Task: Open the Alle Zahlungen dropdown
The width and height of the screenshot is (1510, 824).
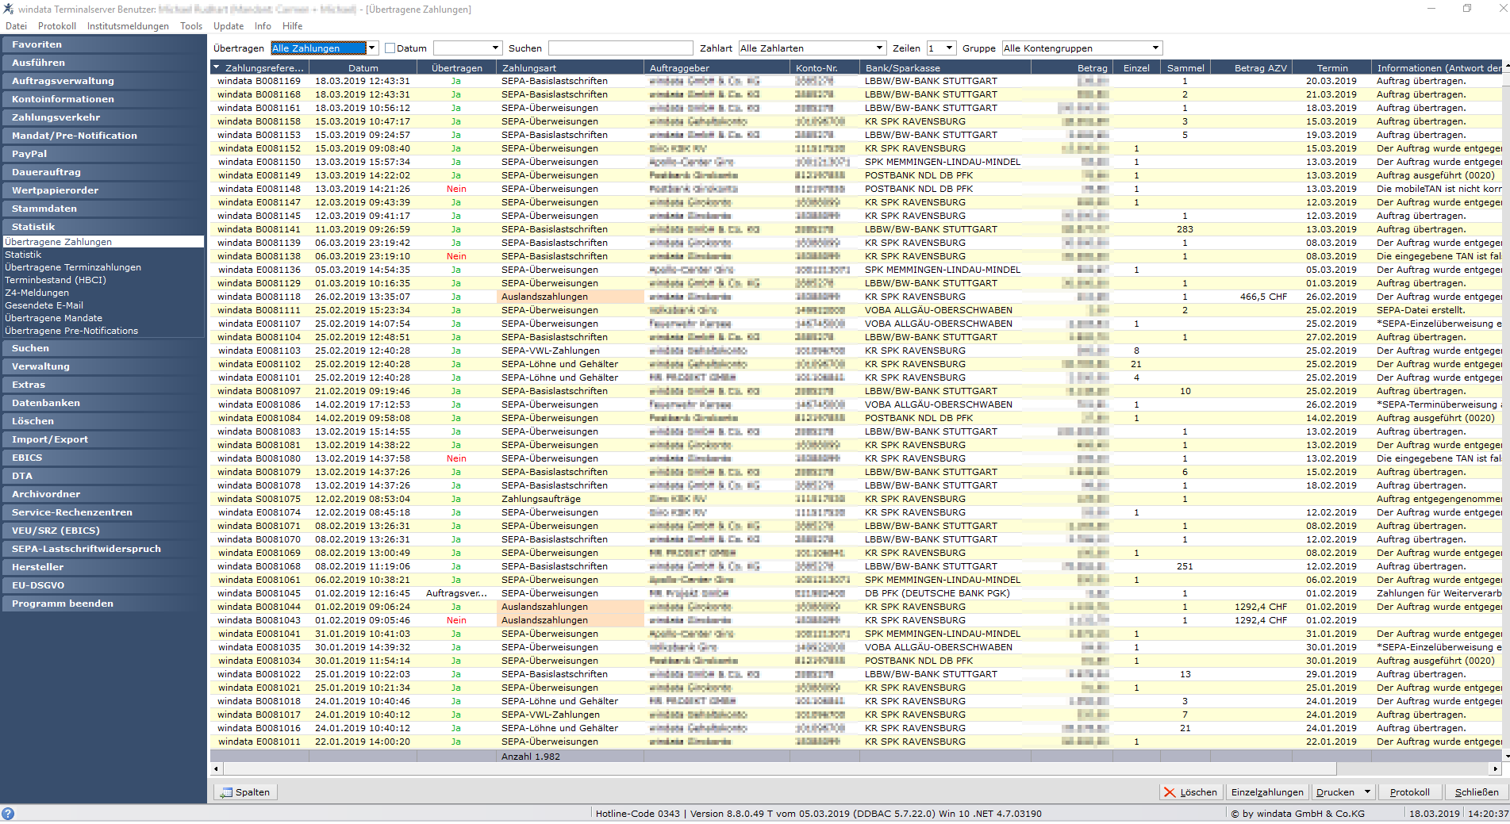Action: pos(372,48)
